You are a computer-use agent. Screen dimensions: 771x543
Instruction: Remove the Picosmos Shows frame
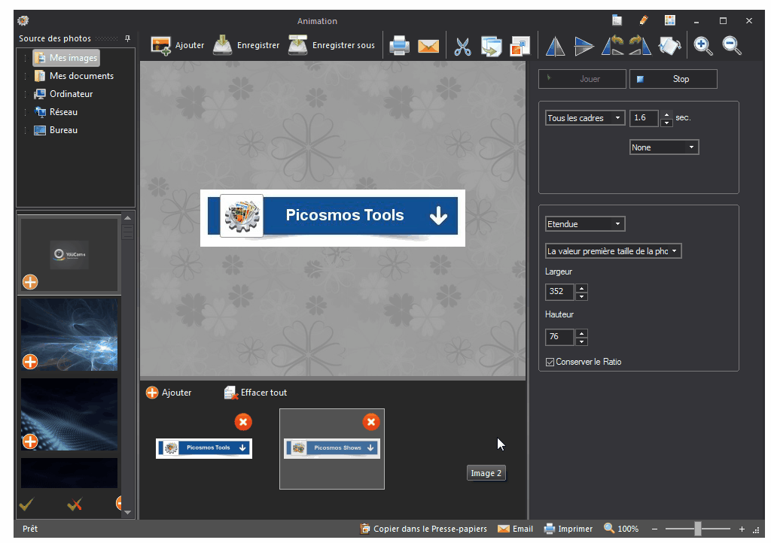point(371,422)
